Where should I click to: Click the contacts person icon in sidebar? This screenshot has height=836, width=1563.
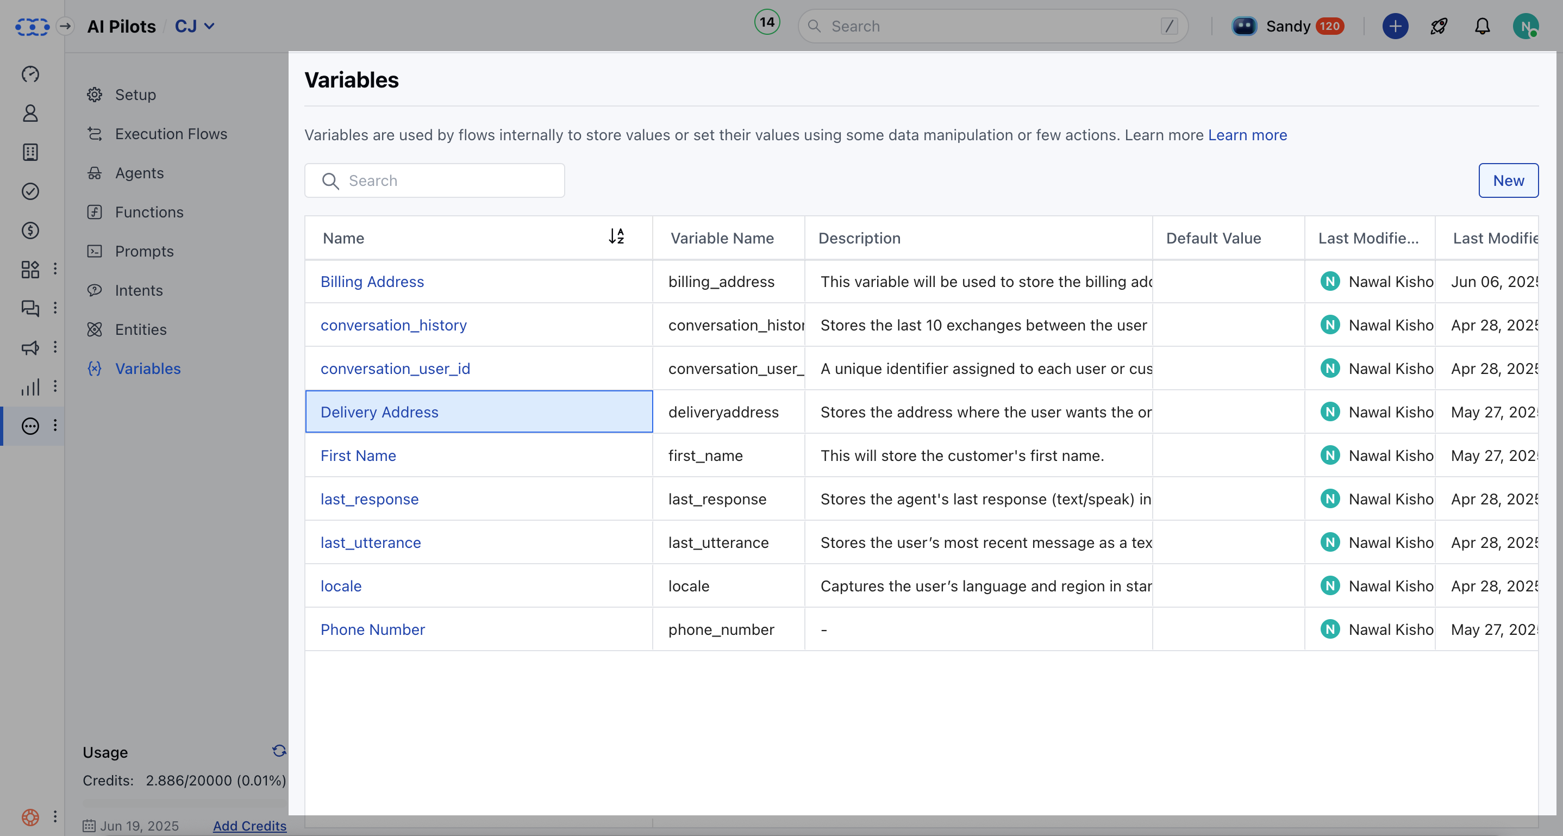[x=30, y=113]
